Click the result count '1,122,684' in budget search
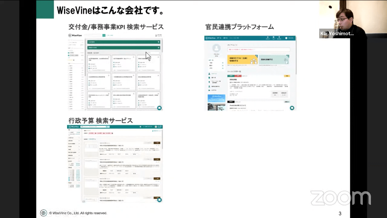This screenshot has width=387, height=218. pyautogui.click(x=92, y=139)
